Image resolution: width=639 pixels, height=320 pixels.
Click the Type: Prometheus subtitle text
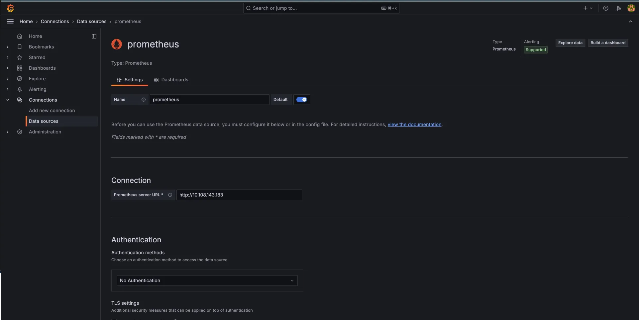tap(132, 63)
